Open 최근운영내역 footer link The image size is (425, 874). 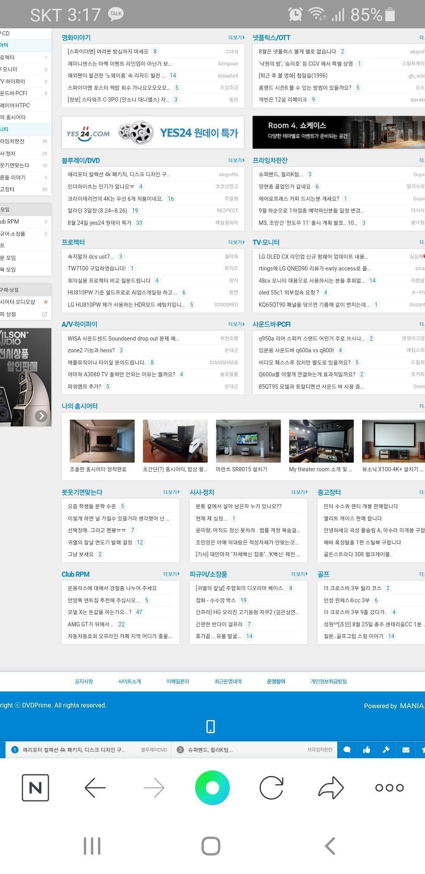(228, 681)
